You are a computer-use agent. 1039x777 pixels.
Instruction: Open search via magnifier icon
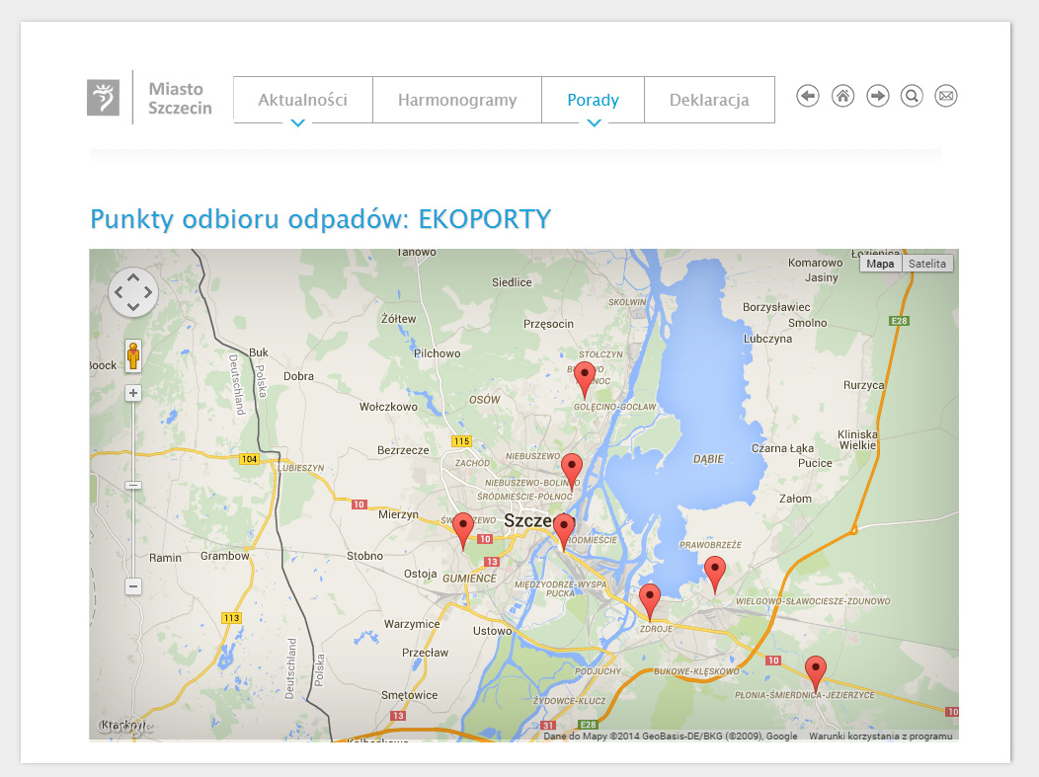click(912, 96)
